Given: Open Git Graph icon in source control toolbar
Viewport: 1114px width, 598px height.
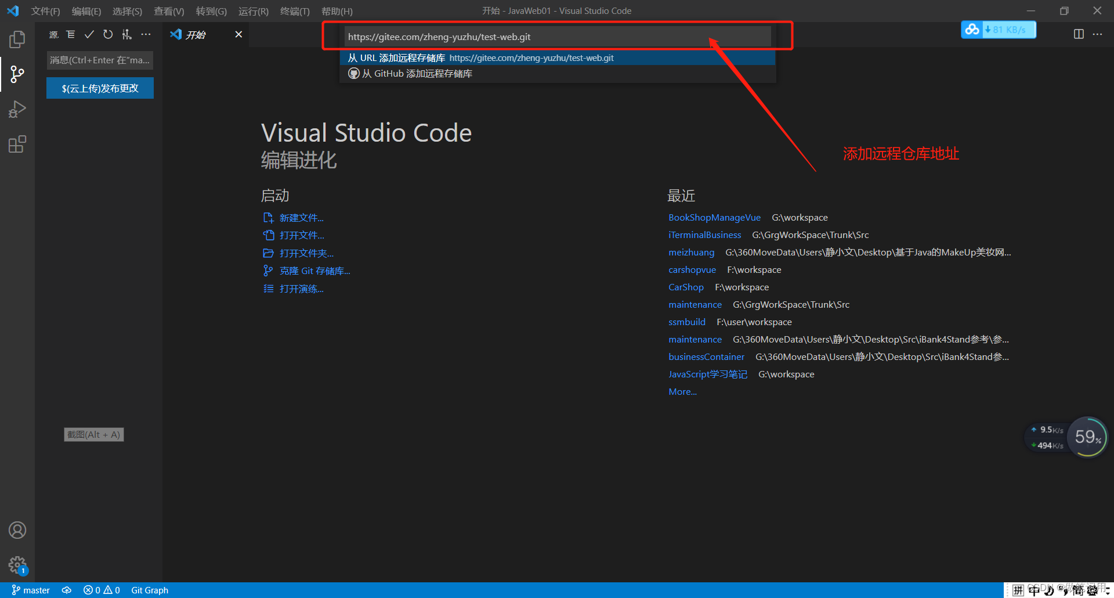Looking at the screenshot, I should tap(126, 35).
